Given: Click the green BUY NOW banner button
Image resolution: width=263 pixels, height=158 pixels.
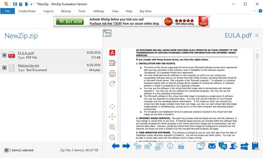Looking at the screenshot, I should coord(70,22).
